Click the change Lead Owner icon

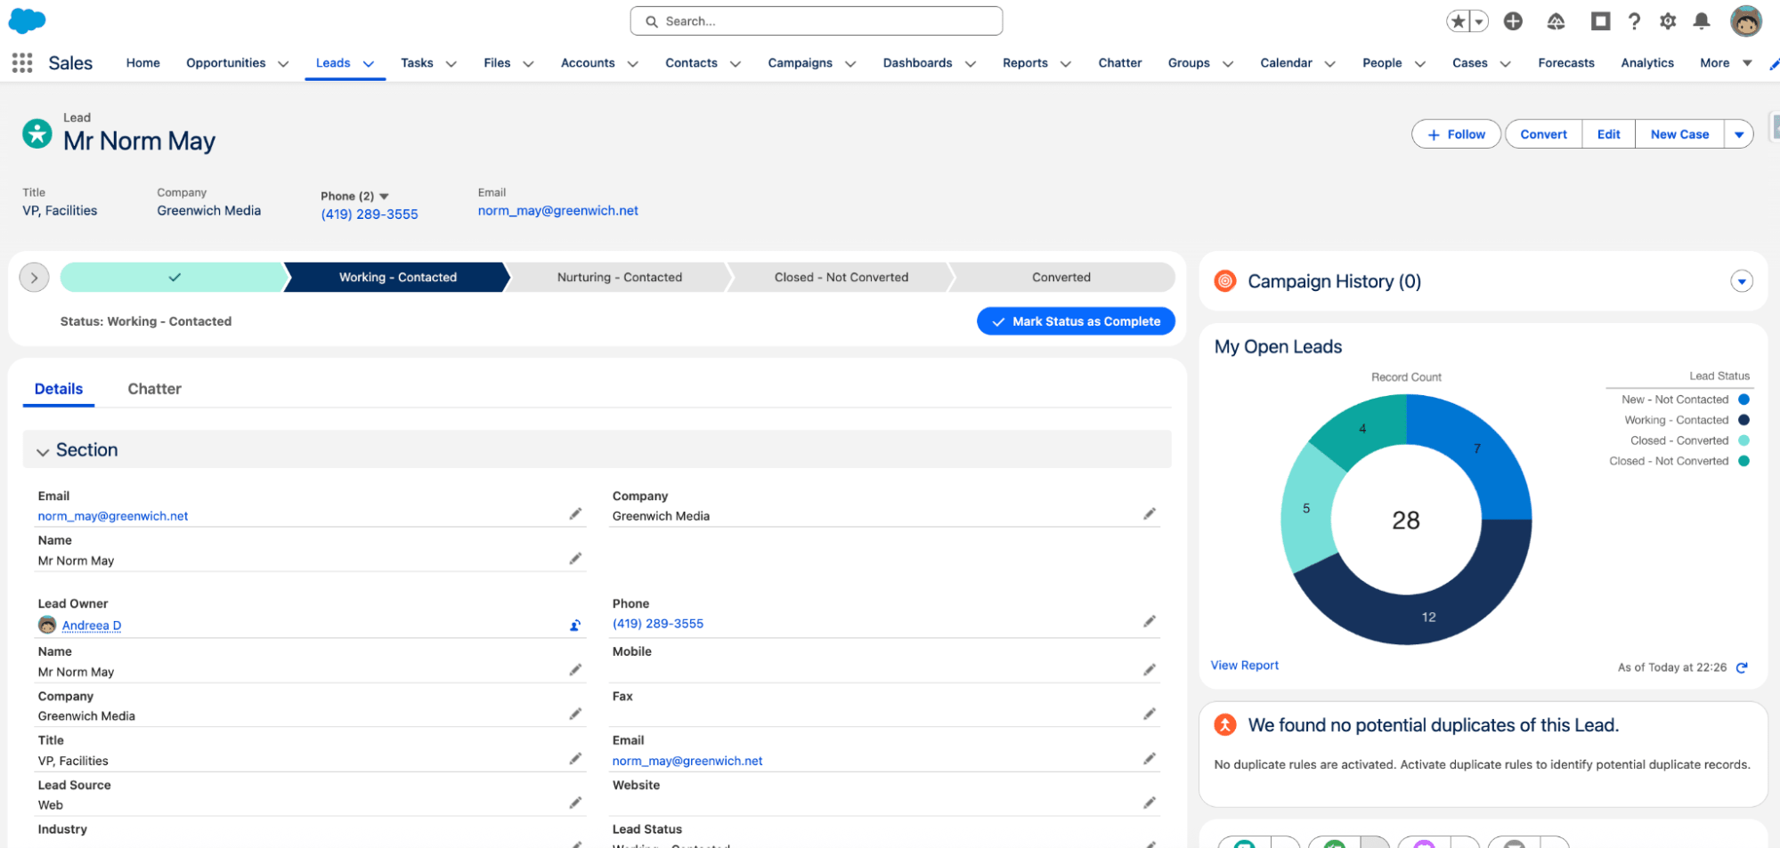tap(575, 626)
